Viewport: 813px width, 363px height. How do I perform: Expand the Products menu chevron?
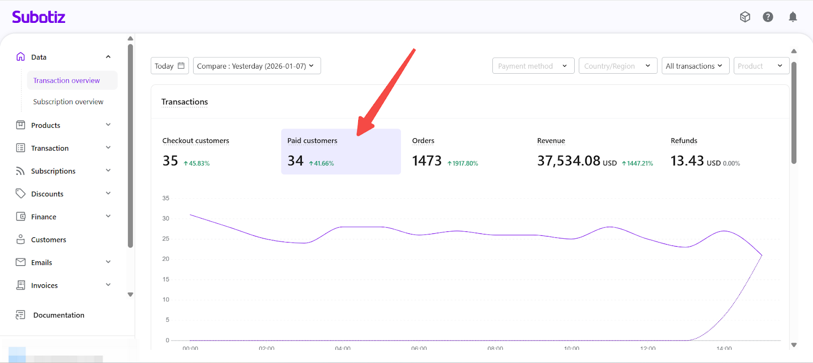(108, 125)
